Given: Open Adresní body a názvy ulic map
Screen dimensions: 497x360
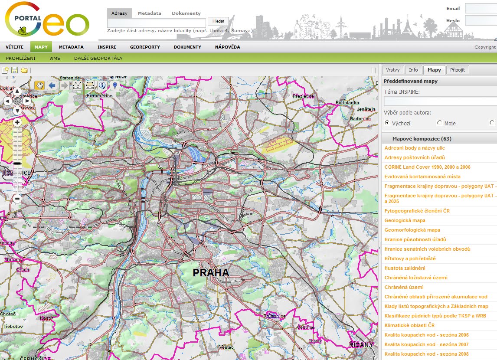Looking at the screenshot, I should coord(415,148).
